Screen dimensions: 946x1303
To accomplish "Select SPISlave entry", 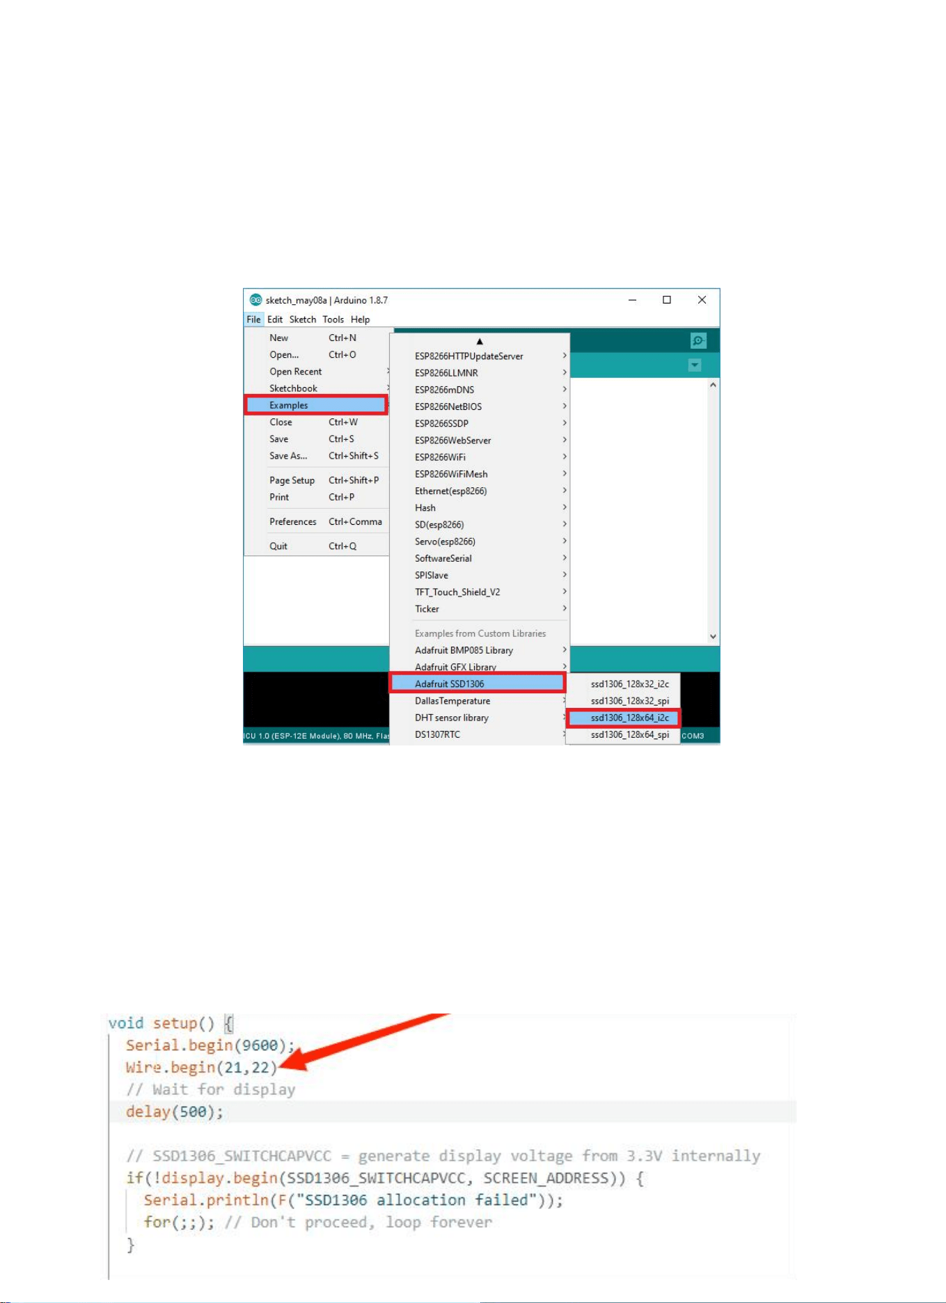I will (x=480, y=576).
